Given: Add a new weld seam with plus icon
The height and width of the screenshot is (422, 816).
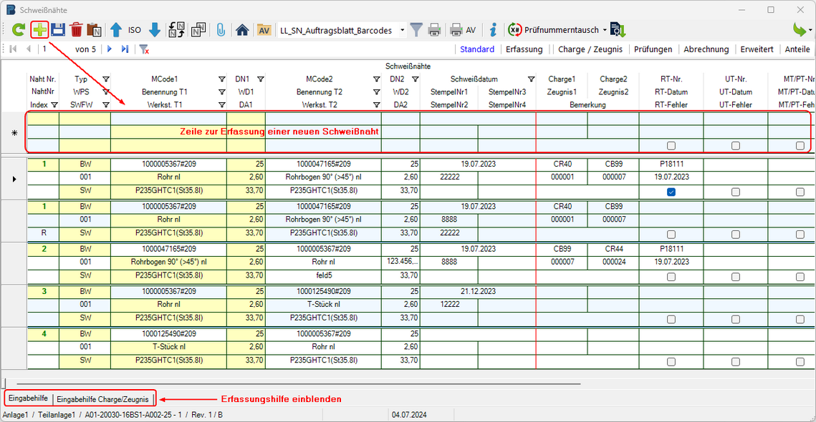Looking at the screenshot, I should (39, 30).
